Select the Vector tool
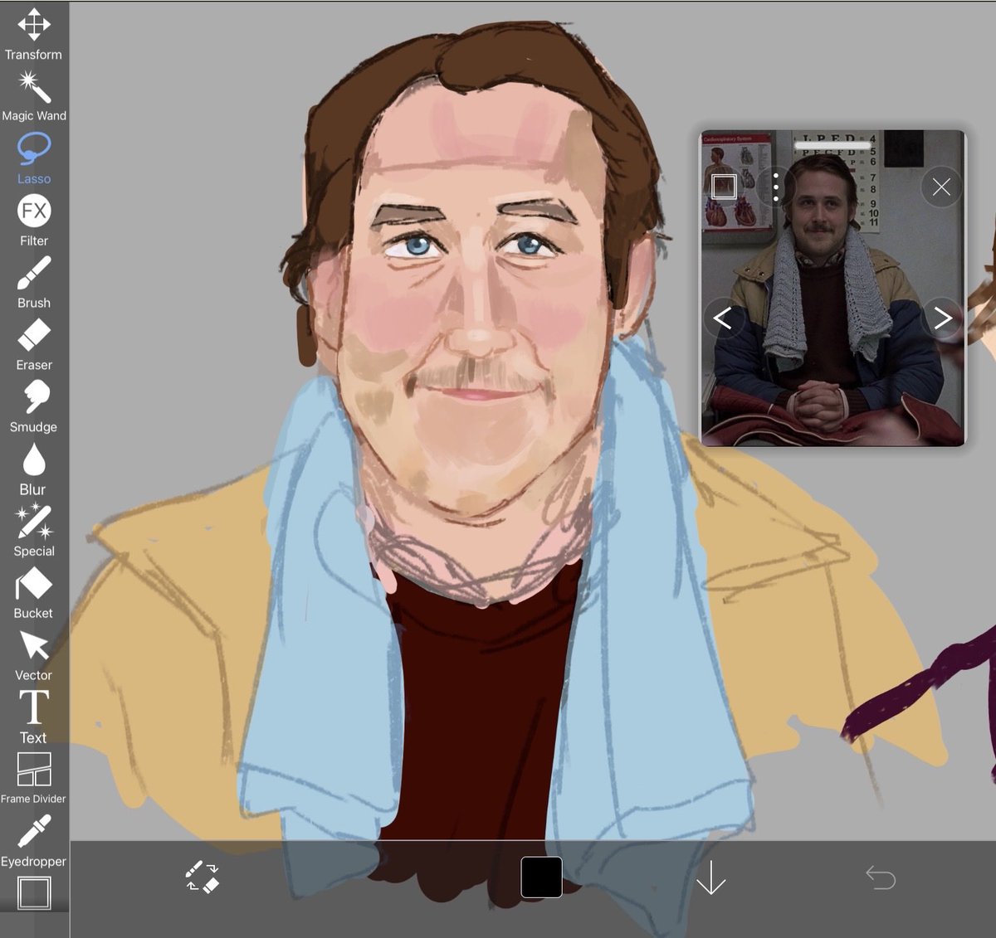 pyautogui.click(x=33, y=656)
